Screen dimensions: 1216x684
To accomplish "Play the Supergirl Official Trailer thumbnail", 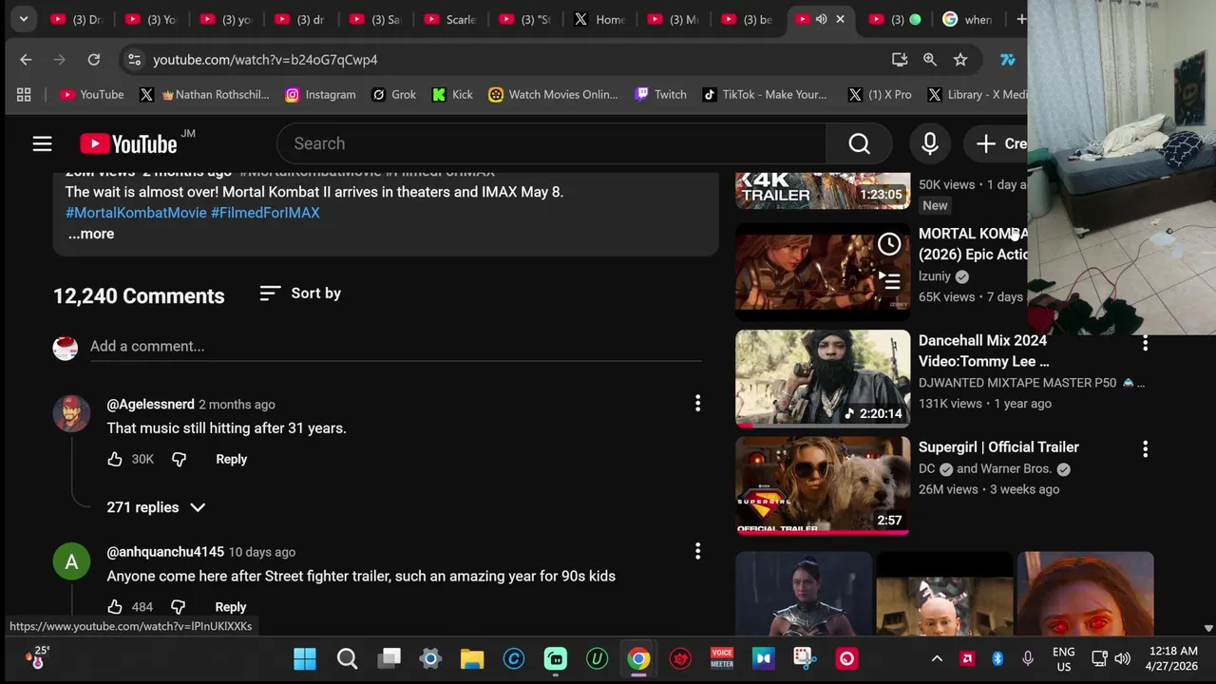I will (x=823, y=484).
